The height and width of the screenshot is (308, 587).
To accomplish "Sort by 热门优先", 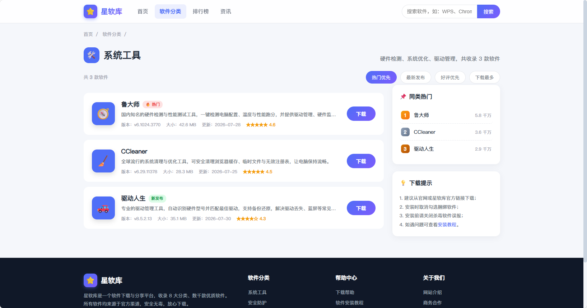I will pos(381,77).
